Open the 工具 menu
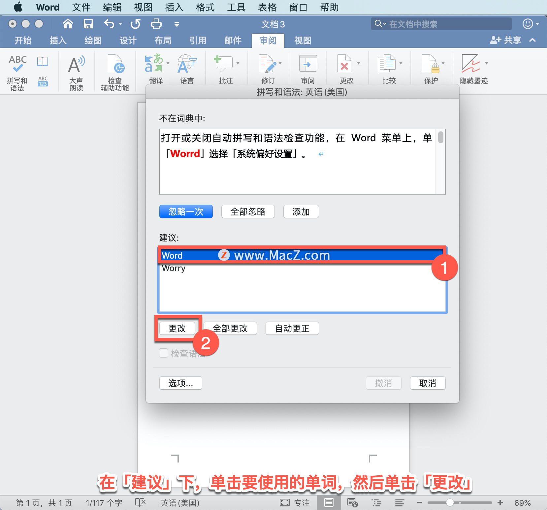The height and width of the screenshot is (510, 547). (236, 7)
